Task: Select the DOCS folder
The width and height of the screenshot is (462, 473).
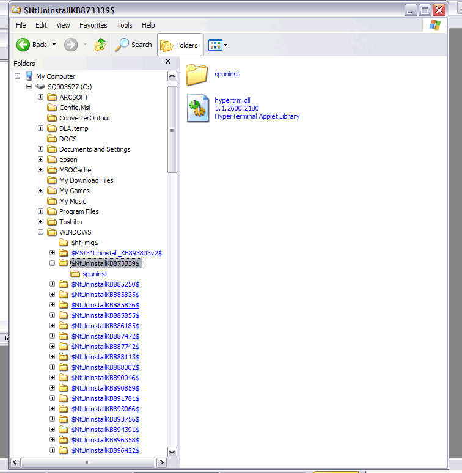Action: pyautogui.click(x=62, y=139)
